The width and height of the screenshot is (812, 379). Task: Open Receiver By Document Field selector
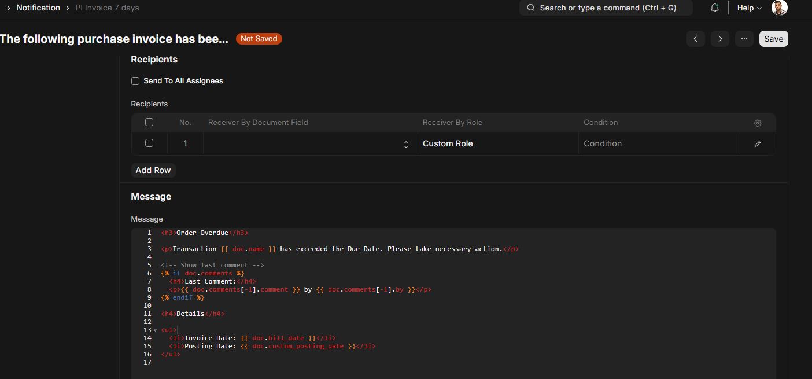click(311, 143)
